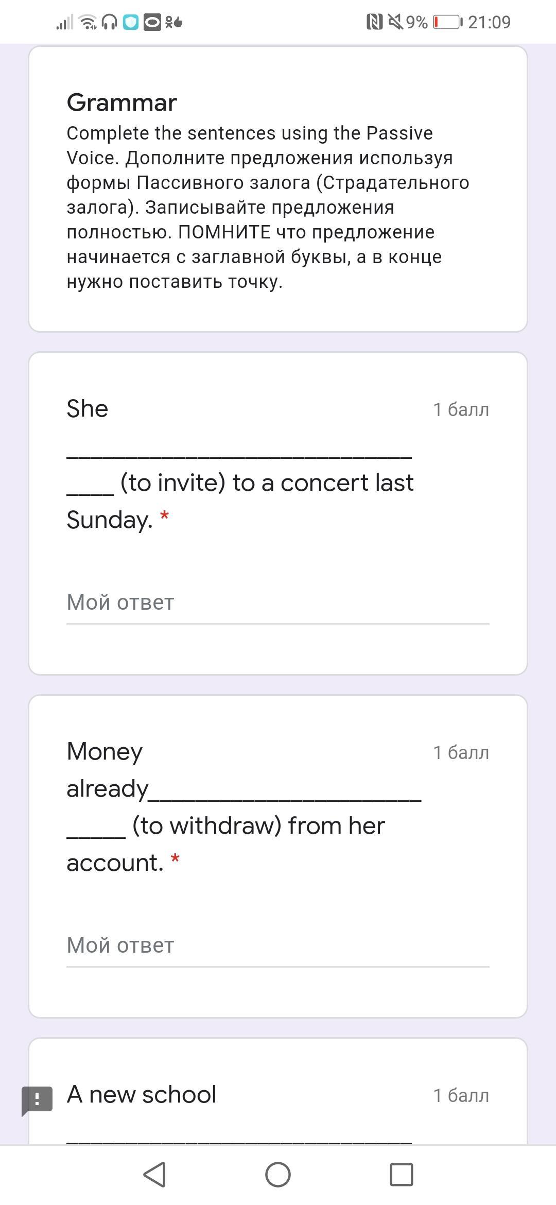Viewport: 556px width, 1205px height.
Task: Focus answer field for 'to invite' question
Action: pyautogui.click(x=277, y=602)
